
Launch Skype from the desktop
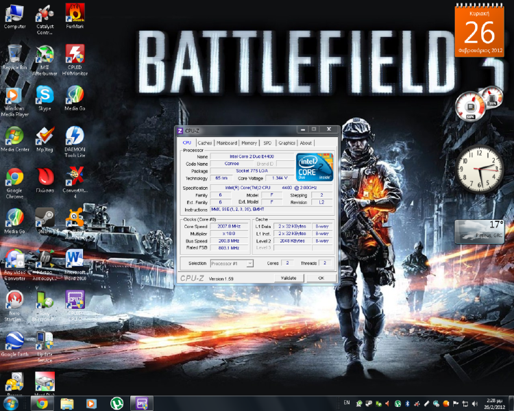[45, 99]
